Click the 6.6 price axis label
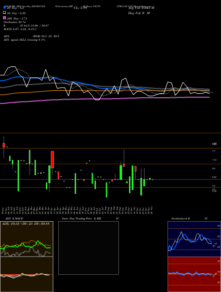The width and height of the screenshot is (221, 292). coord(214,169)
